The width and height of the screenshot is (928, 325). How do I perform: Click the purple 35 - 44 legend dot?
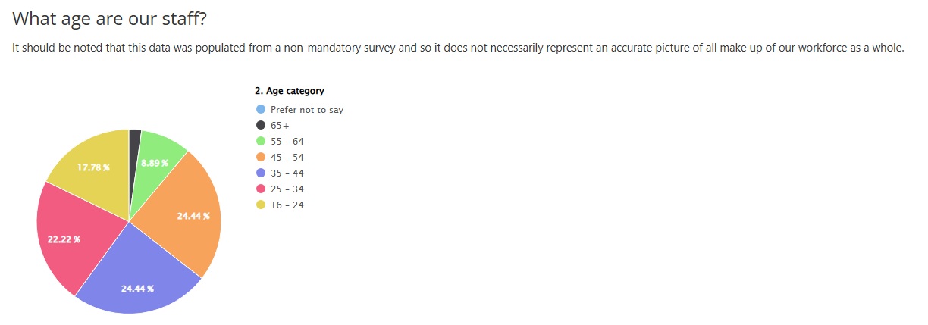261,173
